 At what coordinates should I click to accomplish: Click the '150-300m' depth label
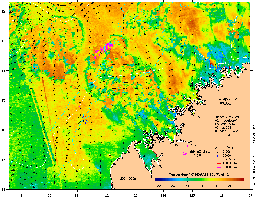[x=230, y=163]
